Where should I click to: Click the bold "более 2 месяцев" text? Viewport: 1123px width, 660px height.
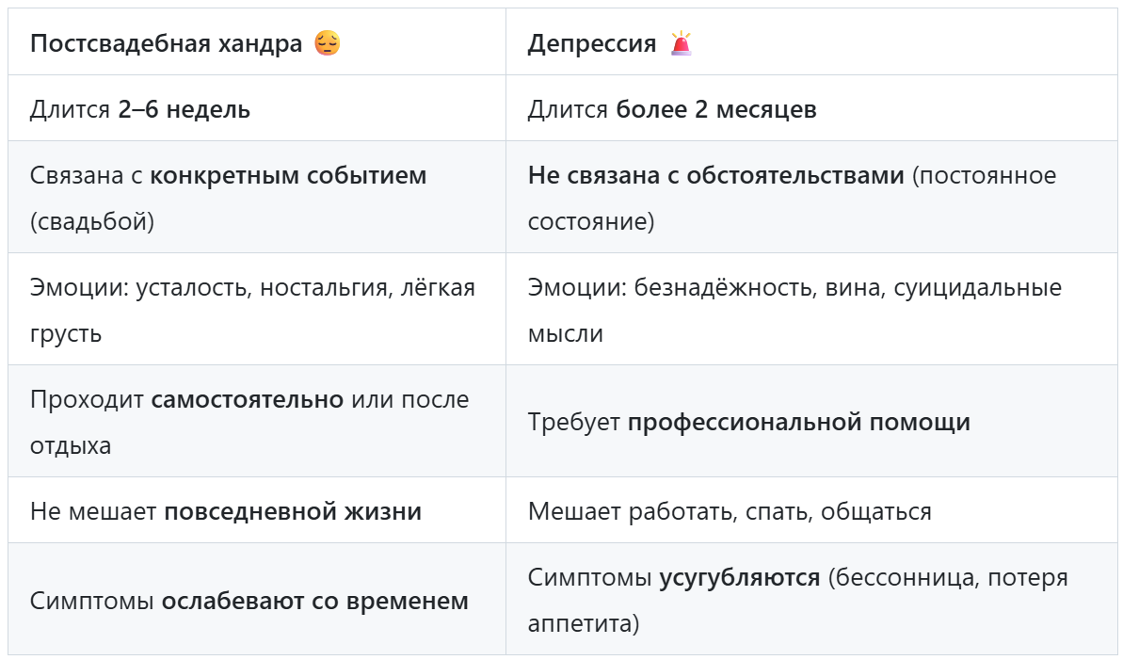point(716,109)
